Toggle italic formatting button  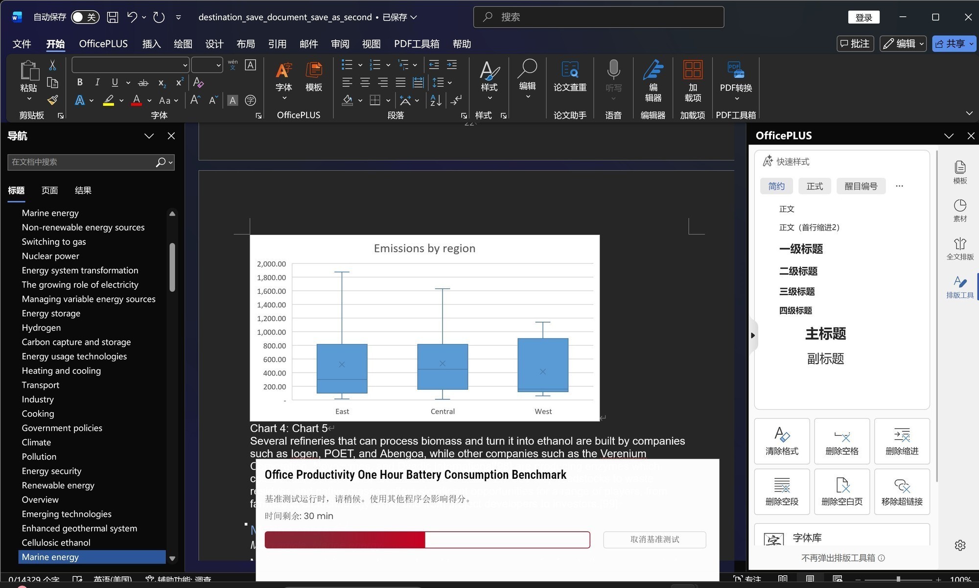(97, 82)
